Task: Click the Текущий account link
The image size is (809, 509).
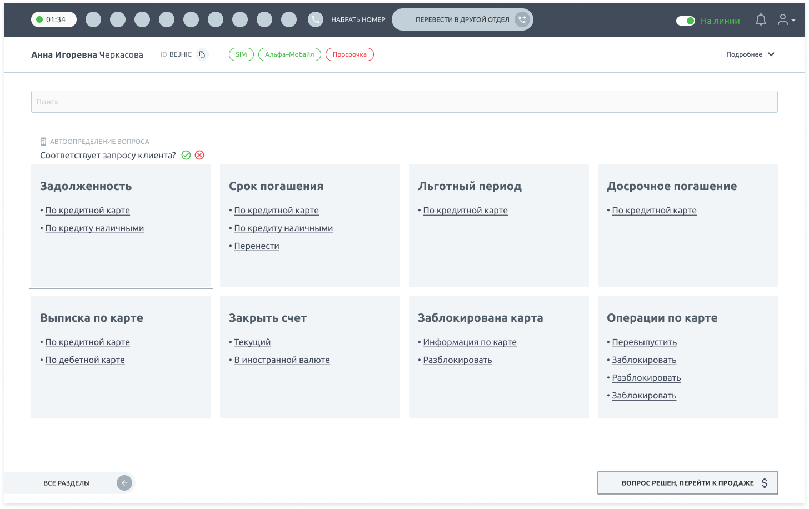Action: click(x=252, y=342)
